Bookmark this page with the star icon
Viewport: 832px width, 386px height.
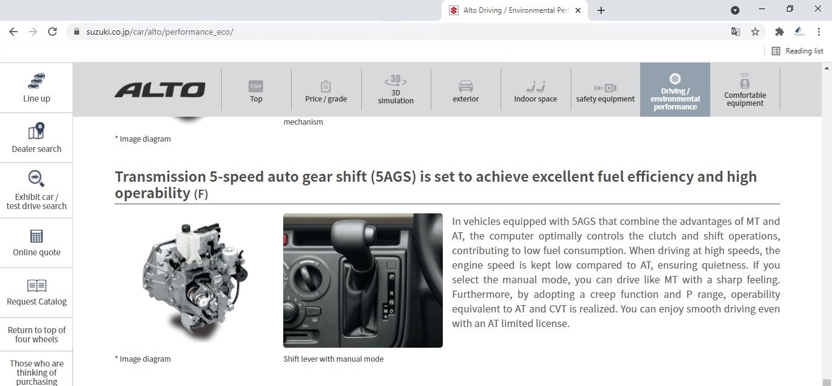(755, 32)
